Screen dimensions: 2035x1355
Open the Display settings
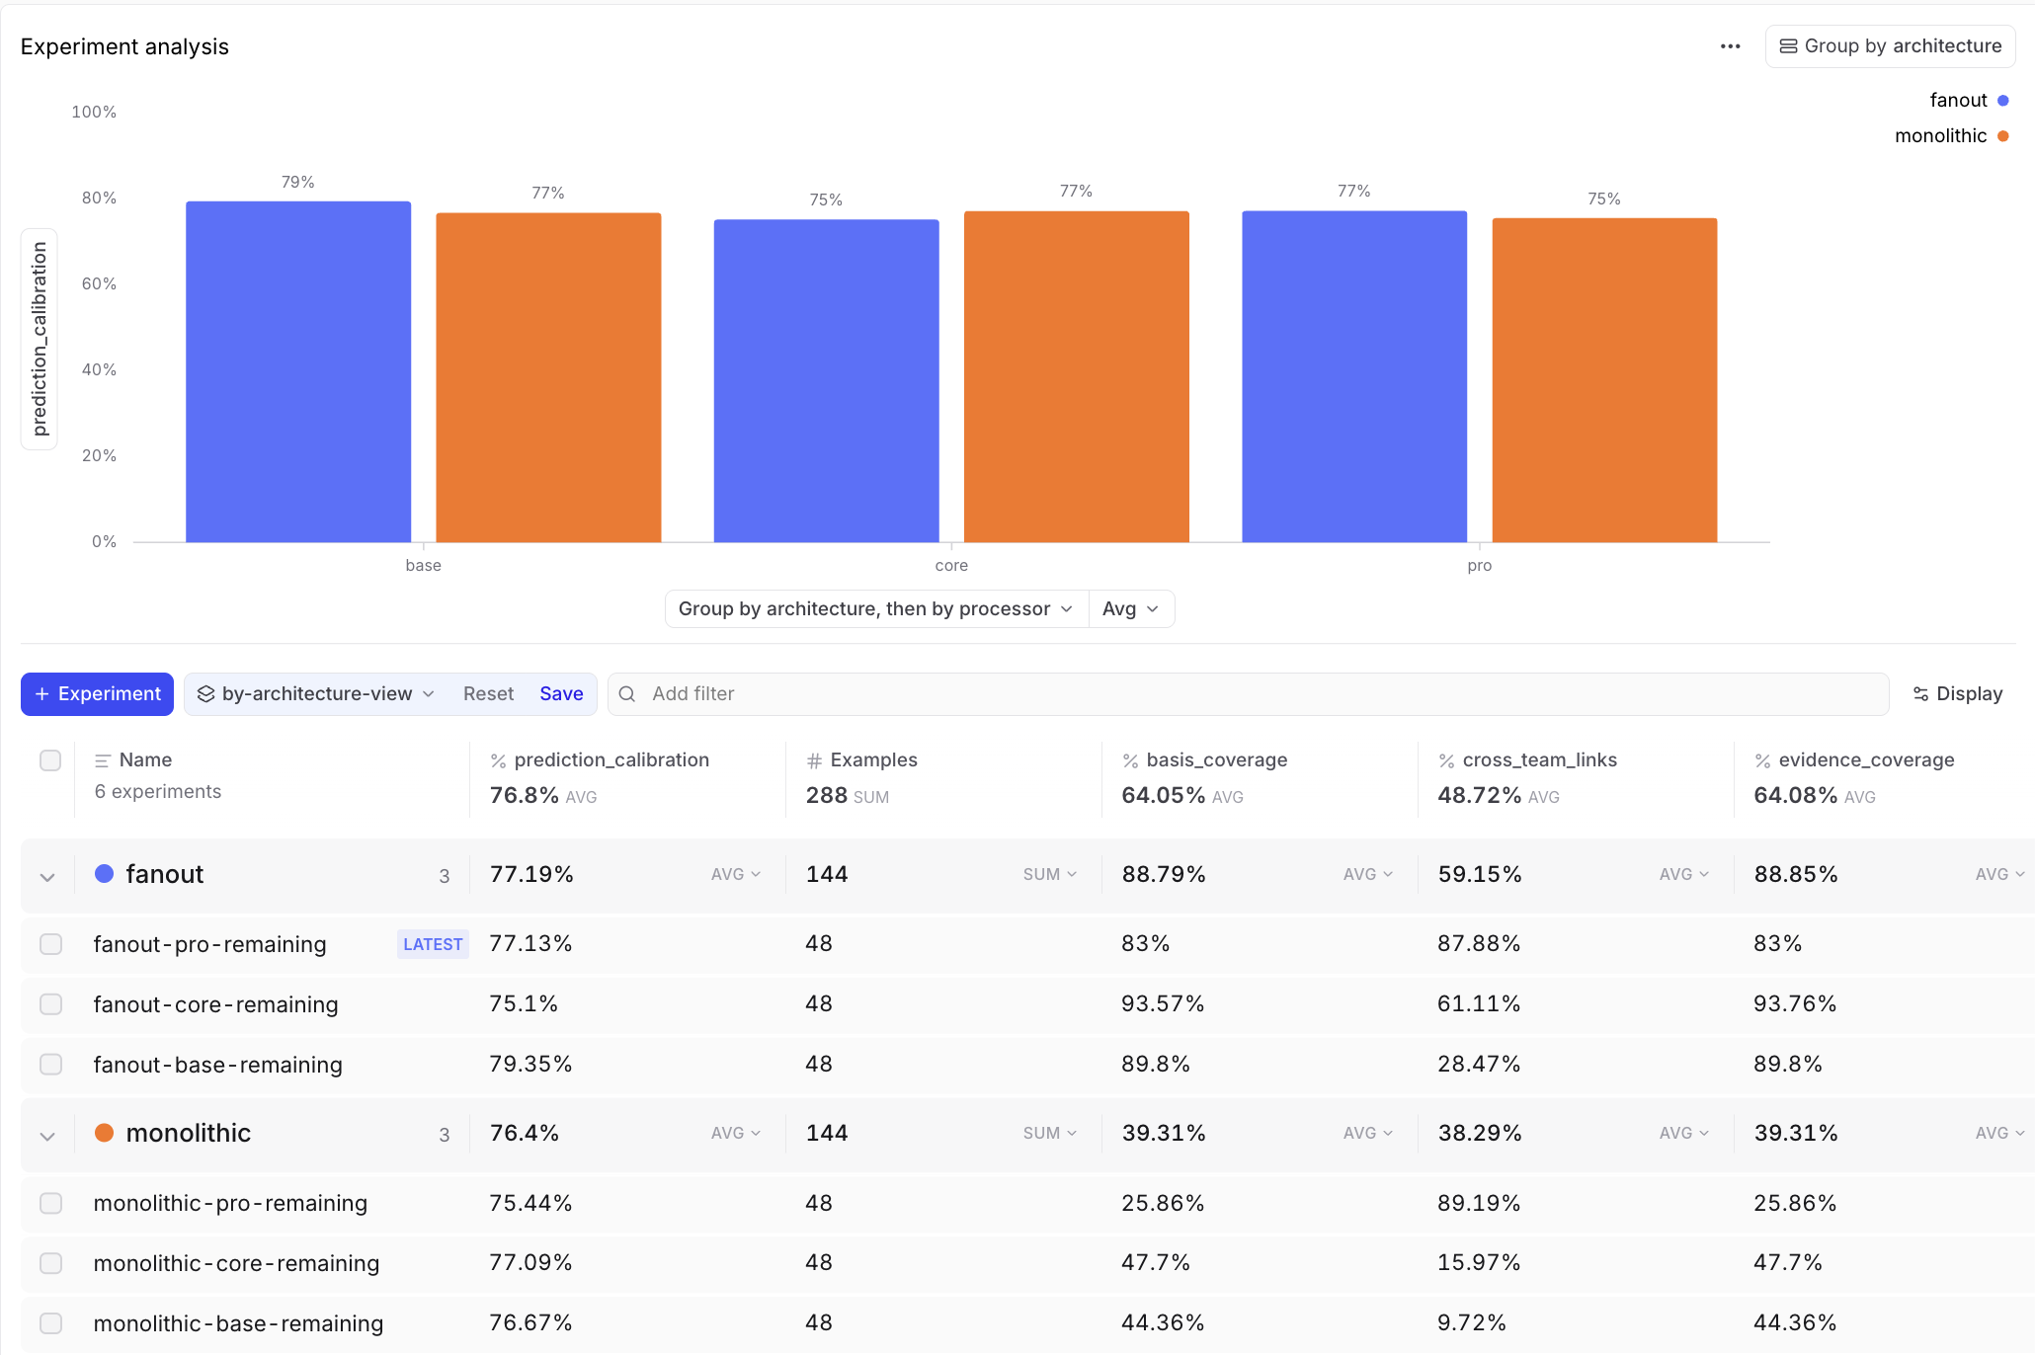coord(1957,694)
